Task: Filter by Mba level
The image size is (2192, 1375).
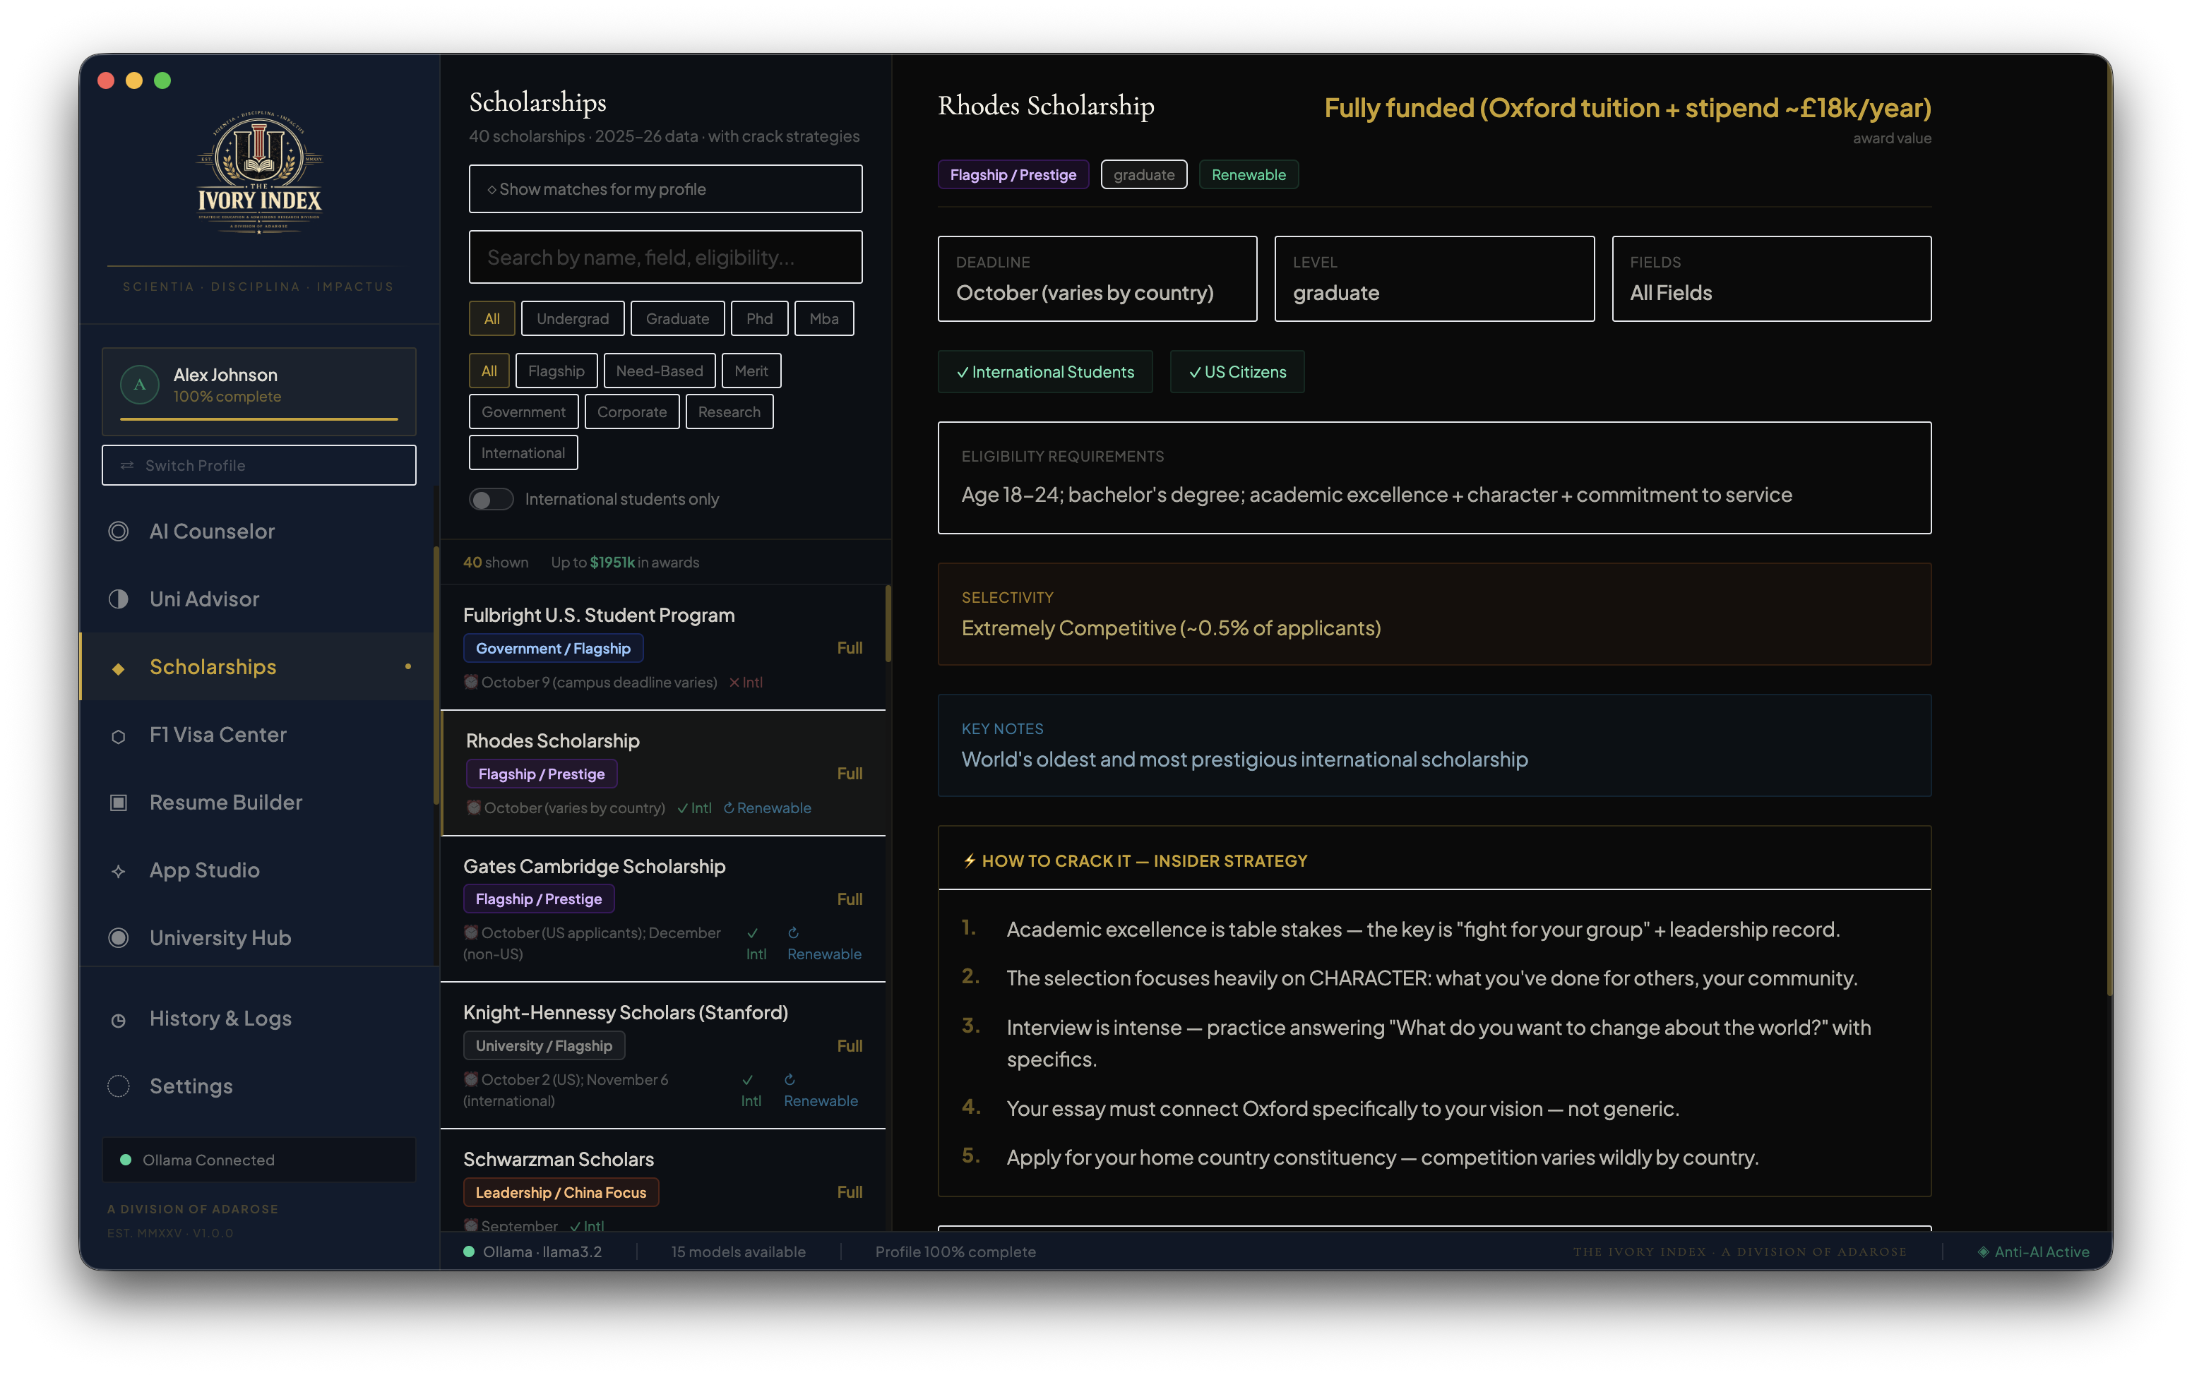Action: coord(824,318)
